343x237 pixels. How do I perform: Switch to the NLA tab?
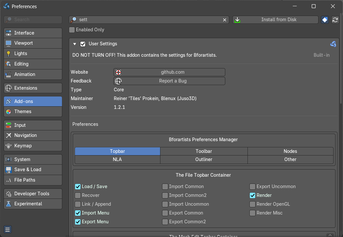(x=117, y=159)
